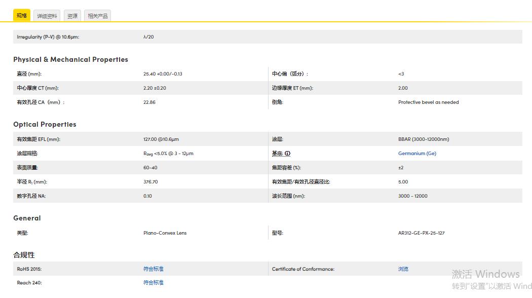Open the 详细资料 tab
Image resolution: width=532 pixels, height=298 pixels.
47,16
